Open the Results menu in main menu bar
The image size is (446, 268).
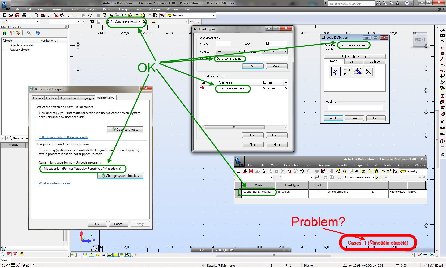(x=108, y=9)
